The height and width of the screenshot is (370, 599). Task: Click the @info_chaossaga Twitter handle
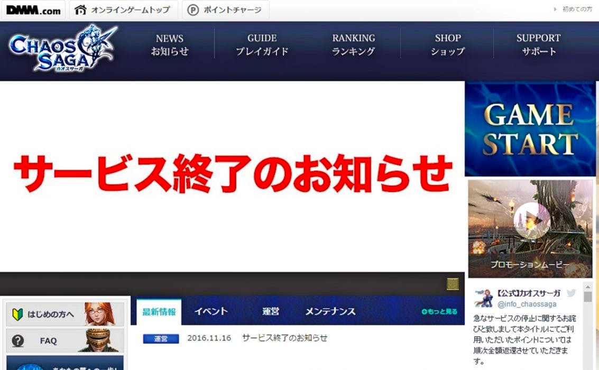[527, 304]
